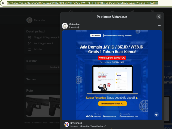Screen dimensions: 172x129
Task: Click the Teman section heading
Action: [31, 79]
